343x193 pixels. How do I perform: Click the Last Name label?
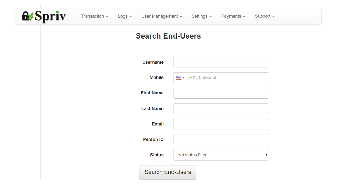[152, 109]
